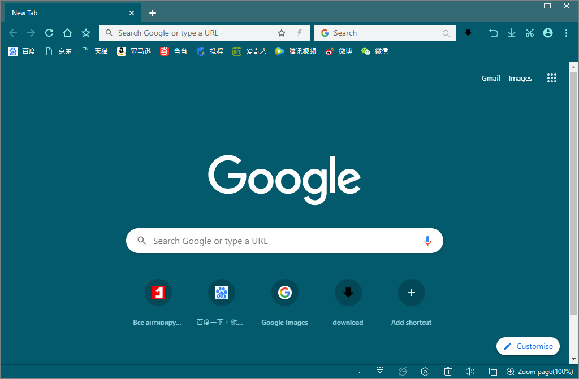Click the top address bar field

204,33
